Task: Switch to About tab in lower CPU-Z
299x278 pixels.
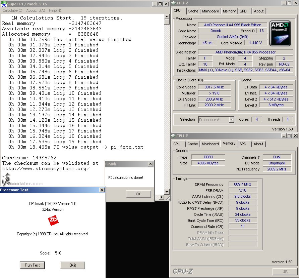Action: coord(258,144)
